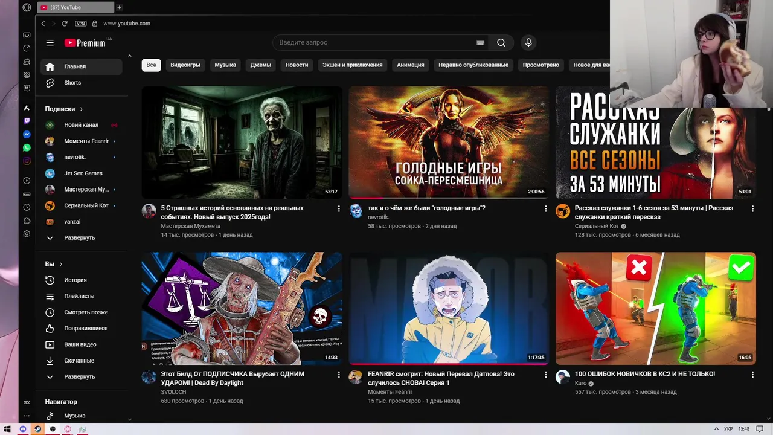
Task: Open Twitch panel in Opera sidebar
Action: (x=27, y=121)
